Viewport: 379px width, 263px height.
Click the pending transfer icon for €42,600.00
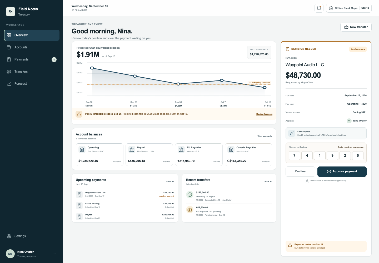(x=190, y=210)
